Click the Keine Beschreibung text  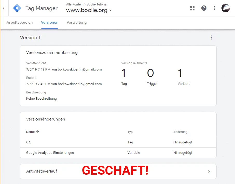pos(41,99)
